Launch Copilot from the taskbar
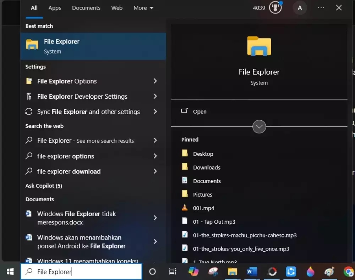Image resolution: width=355 pixels, height=280 pixels. click(193, 272)
